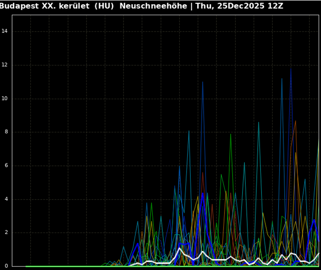Screen dimensions: 321x270
Task: Select the "6" y-axis tick label
Action: pos(6,166)
